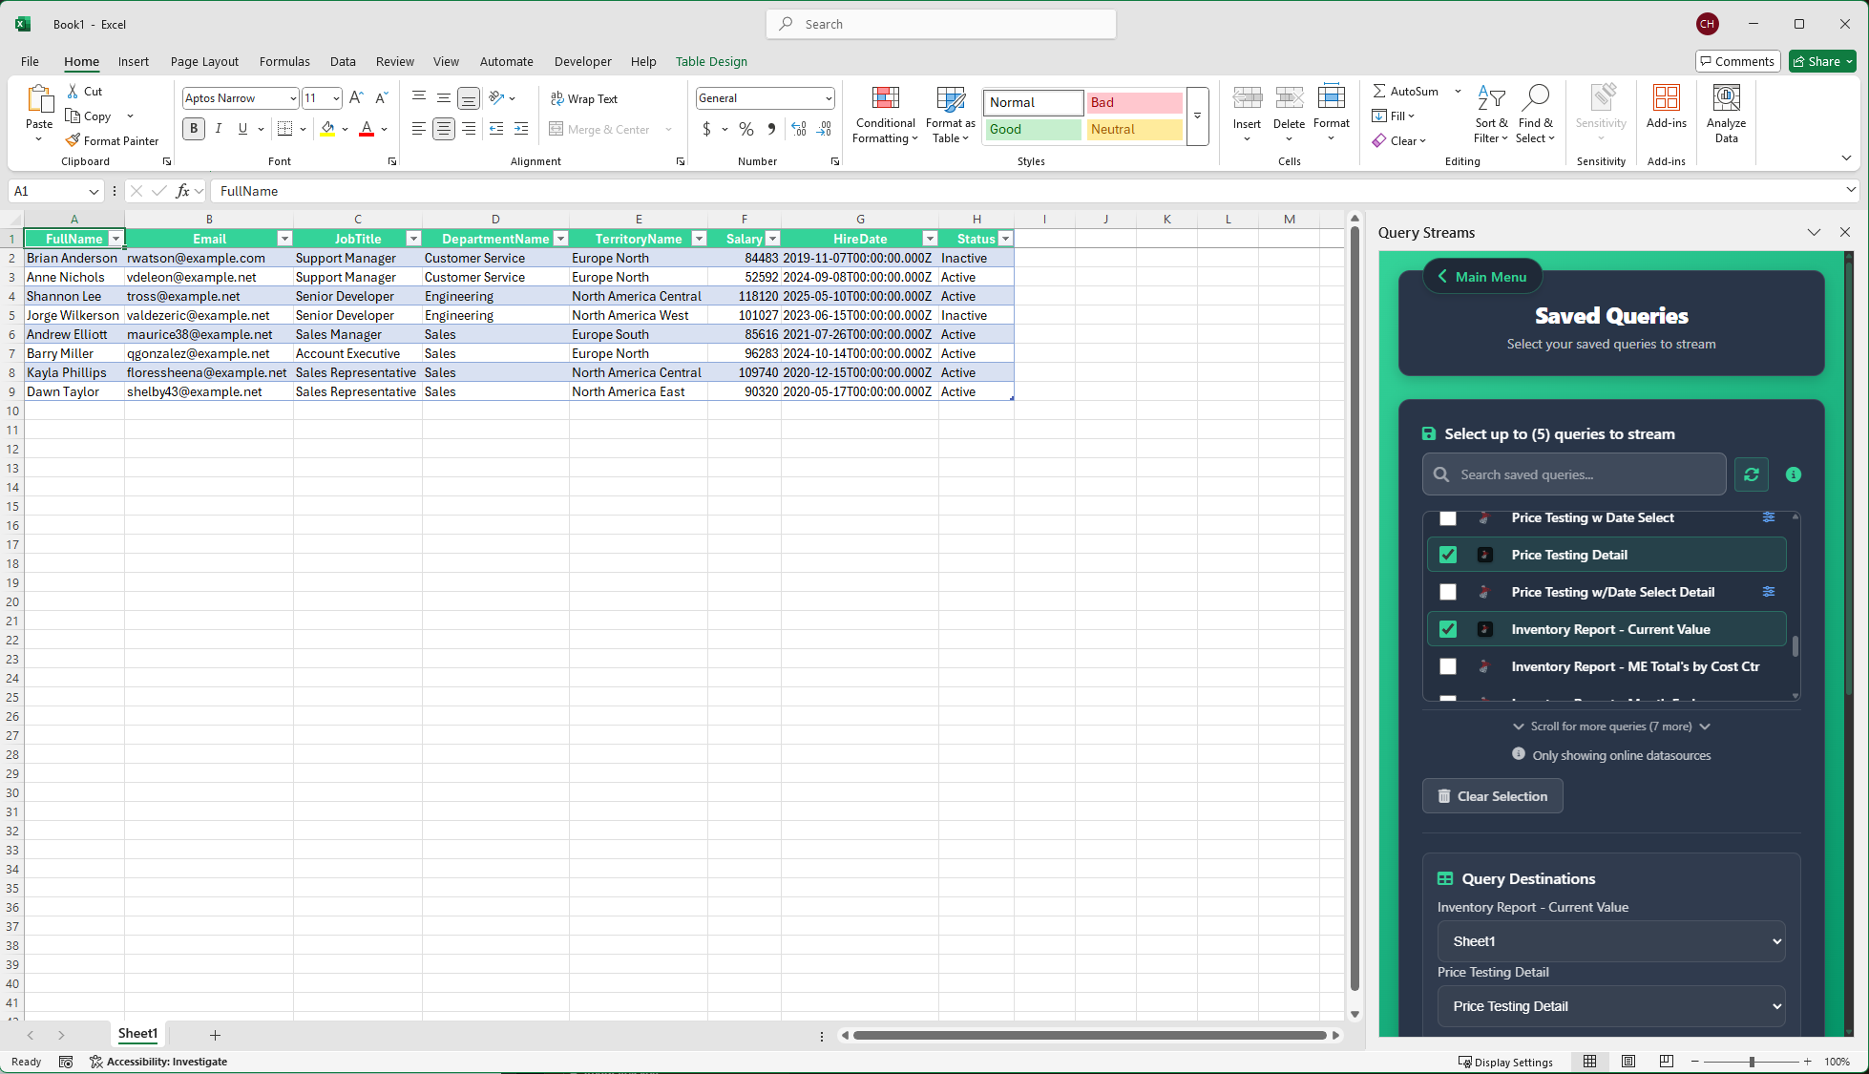Image resolution: width=1869 pixels, height=1074 pixels.
Task: Open the Salary column filter dropdown
Action: coord(773,239)
